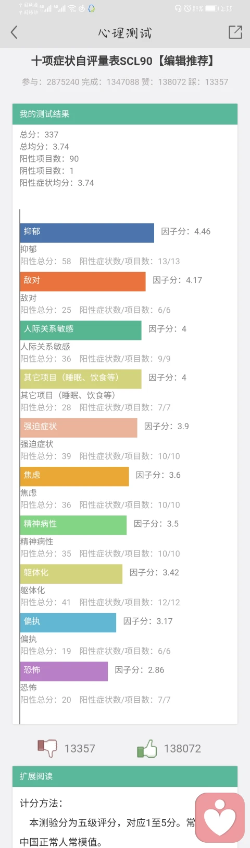The width and height of the screenshot is (250, 848).
Task: Select the orange 敌对 bar
Action: pyautogui.click(x=83, y=281)
